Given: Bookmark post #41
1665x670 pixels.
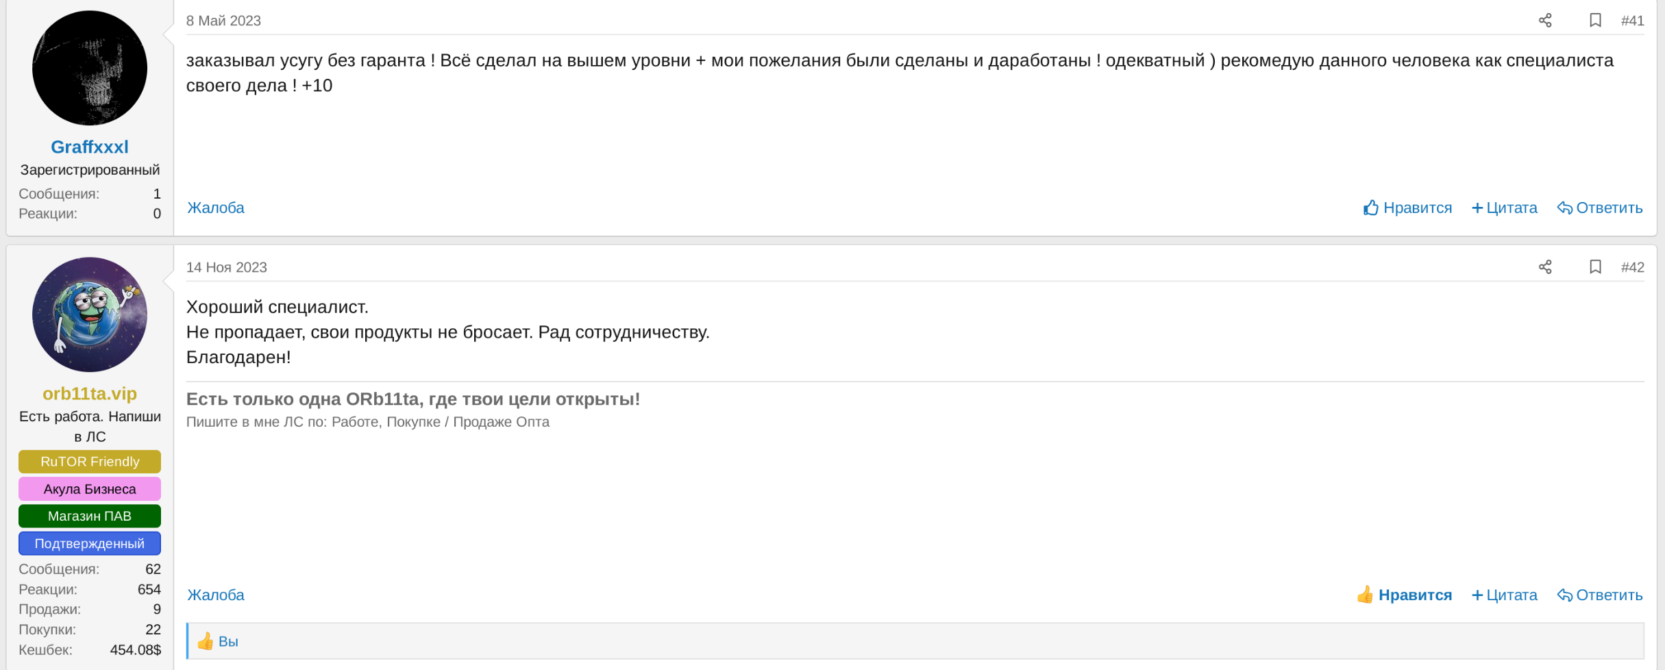Looking at the screenshot, I should click(1595, 21).
